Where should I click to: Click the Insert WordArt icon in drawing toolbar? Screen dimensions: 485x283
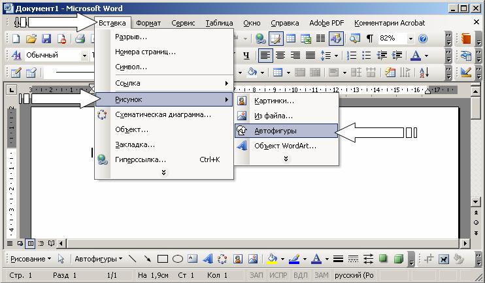coord(207,259)
